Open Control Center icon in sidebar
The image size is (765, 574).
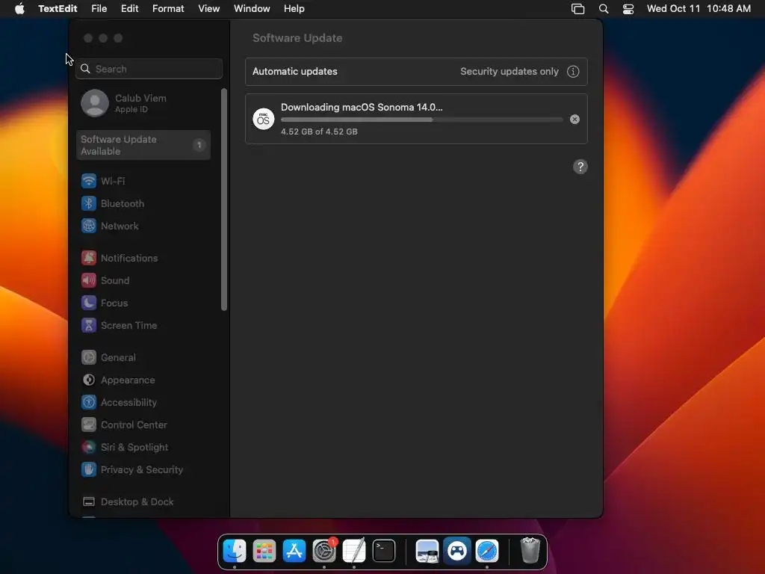(89, 425)
